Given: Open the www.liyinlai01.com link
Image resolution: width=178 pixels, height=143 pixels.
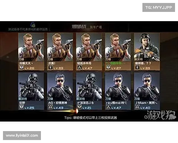Looking at the screenshot, I should click(x=22, y=136).
